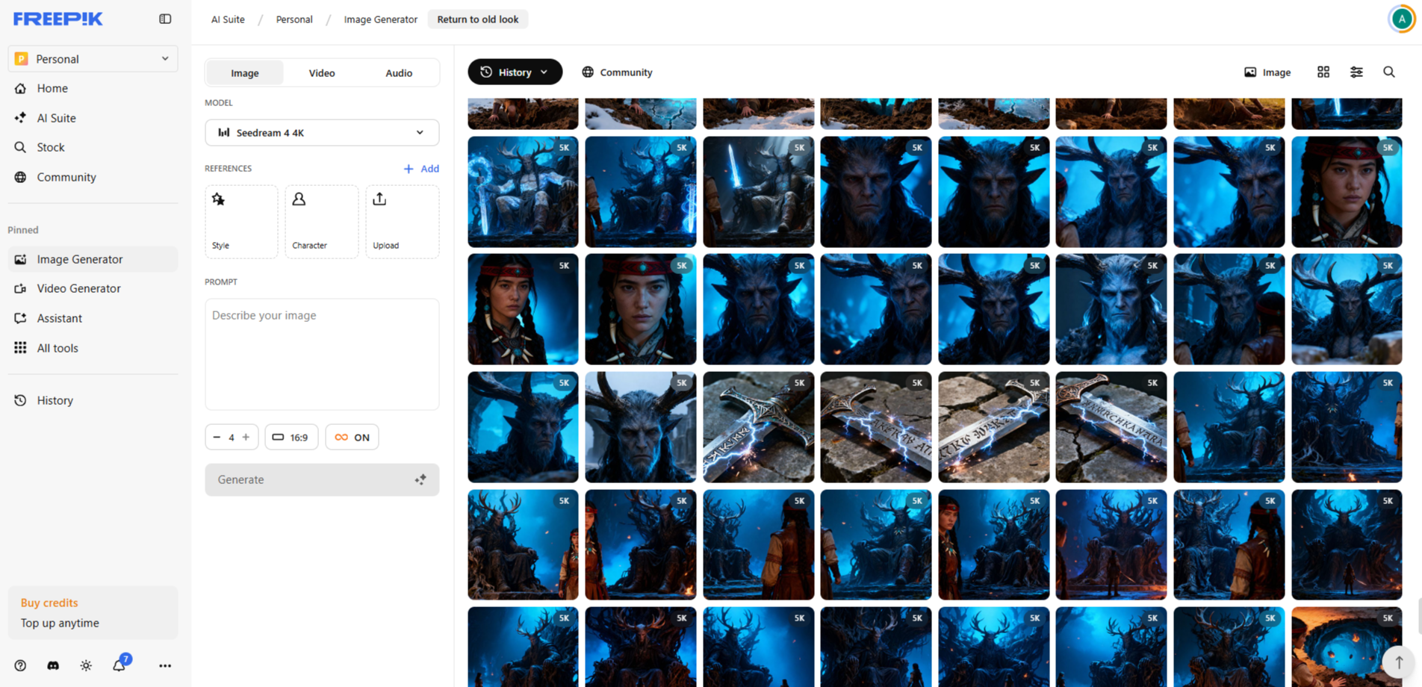This screenshot has width=1422, height=687.
Task: Open the three-dots more options menu
Action: pos(165,665)
